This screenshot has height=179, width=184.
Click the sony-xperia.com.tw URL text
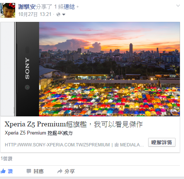pos(57,145)
